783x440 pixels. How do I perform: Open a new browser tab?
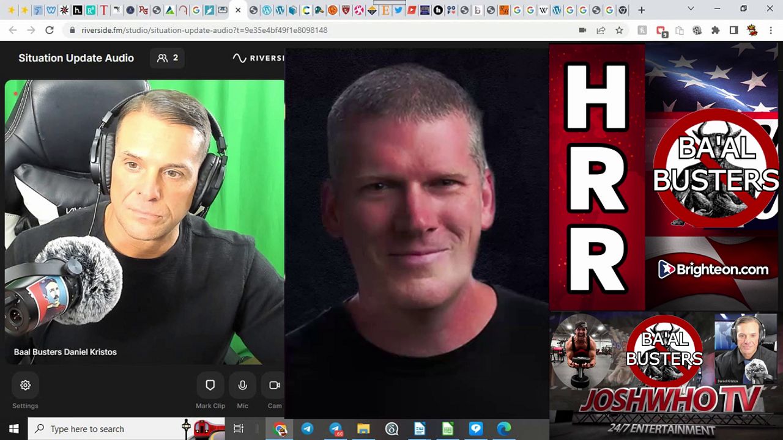[641, 10]
